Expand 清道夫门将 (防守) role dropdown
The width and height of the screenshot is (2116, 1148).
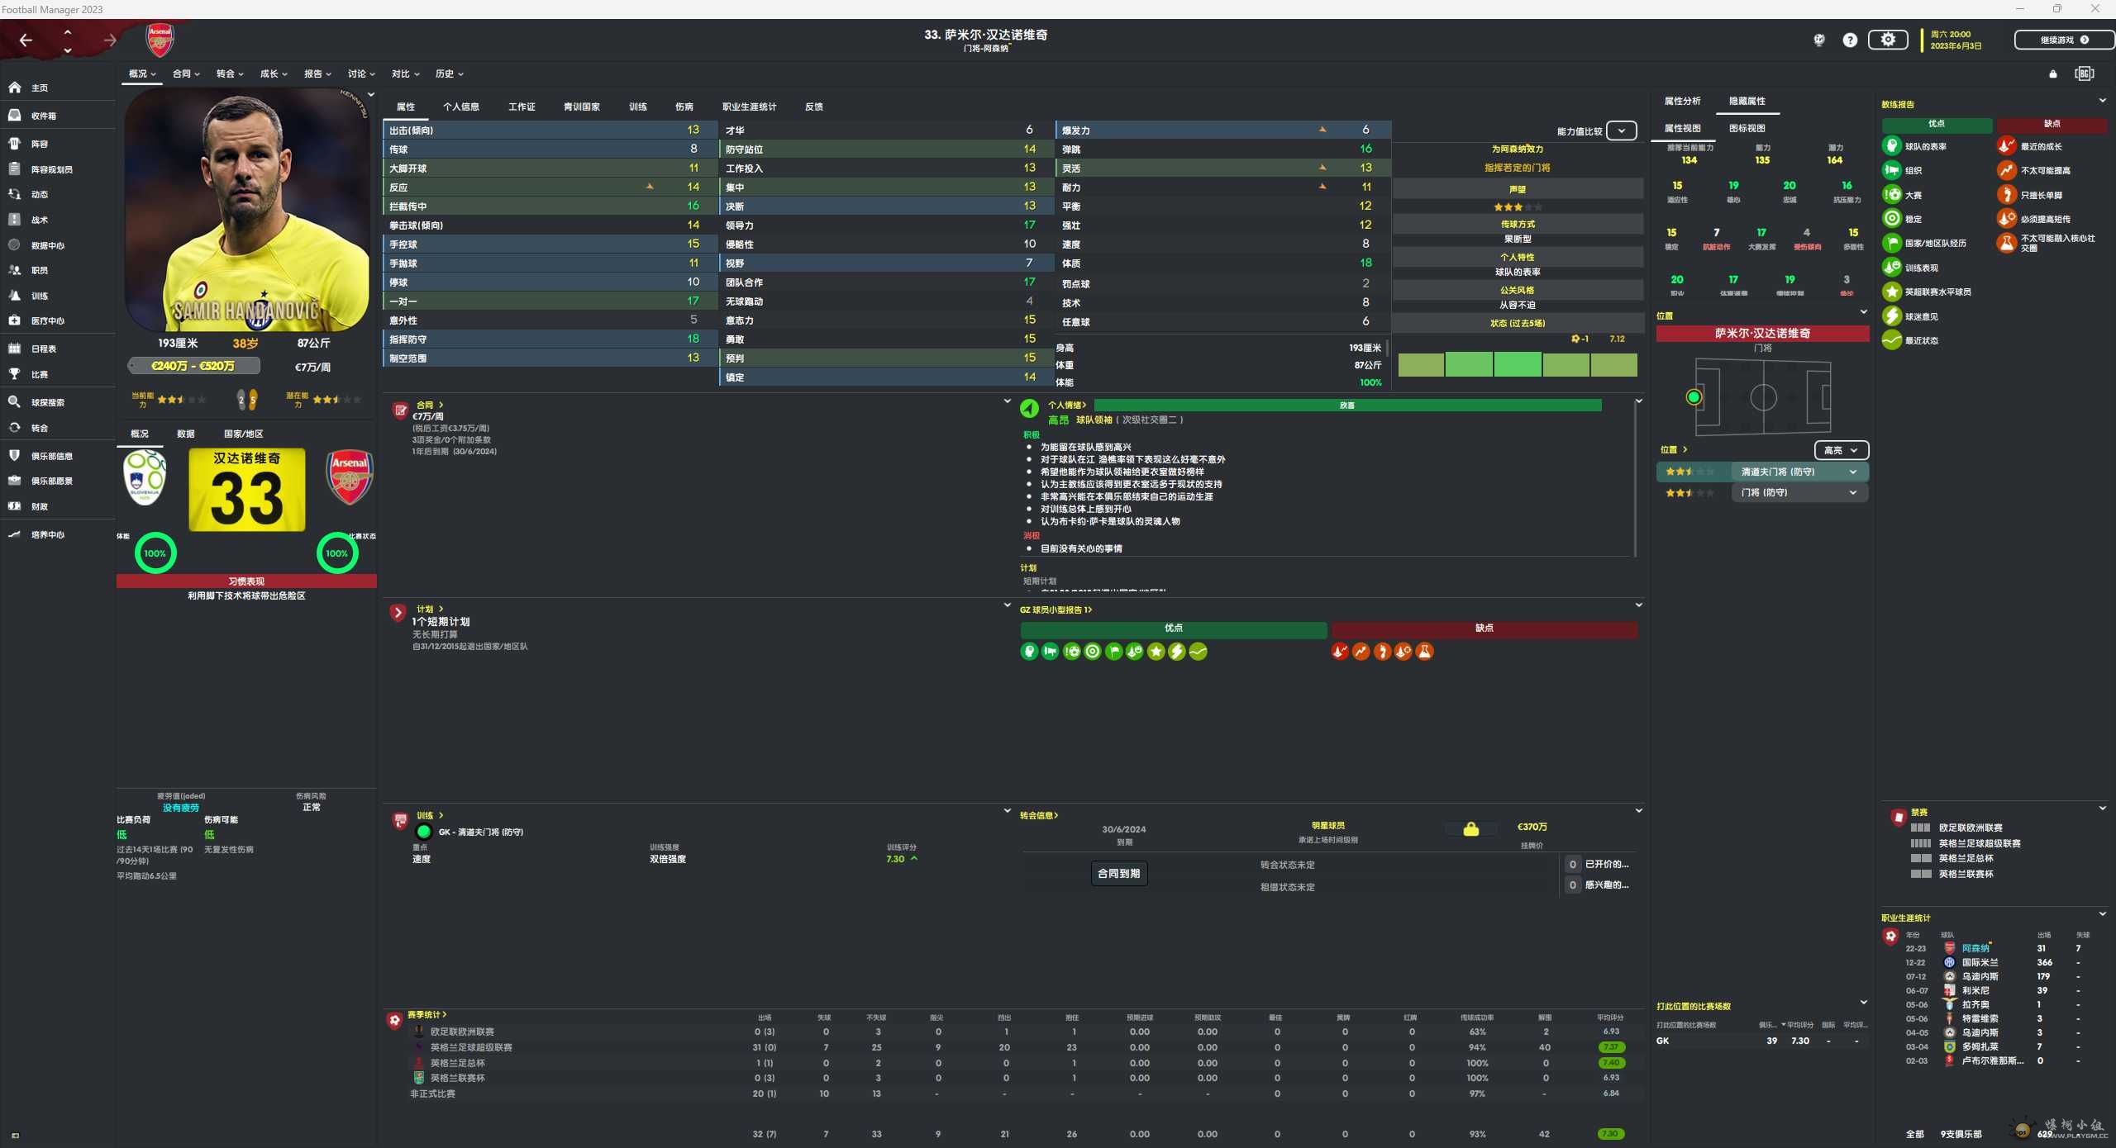[1853, 472]
